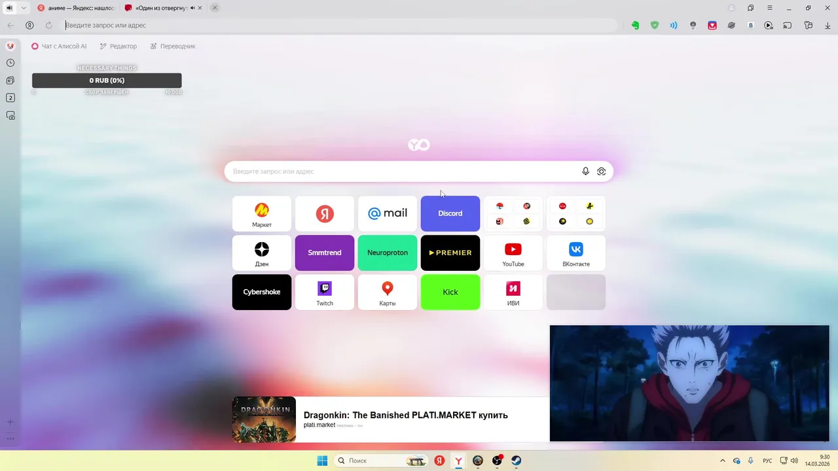
Task: Mute the «Один из отвергнут» tab speaker
Action: tap(192, 8)
